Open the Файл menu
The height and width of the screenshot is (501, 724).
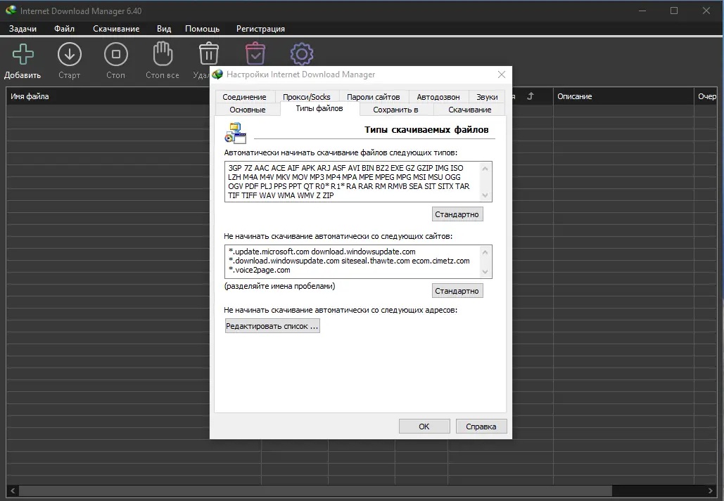click(x=64, y=29)
